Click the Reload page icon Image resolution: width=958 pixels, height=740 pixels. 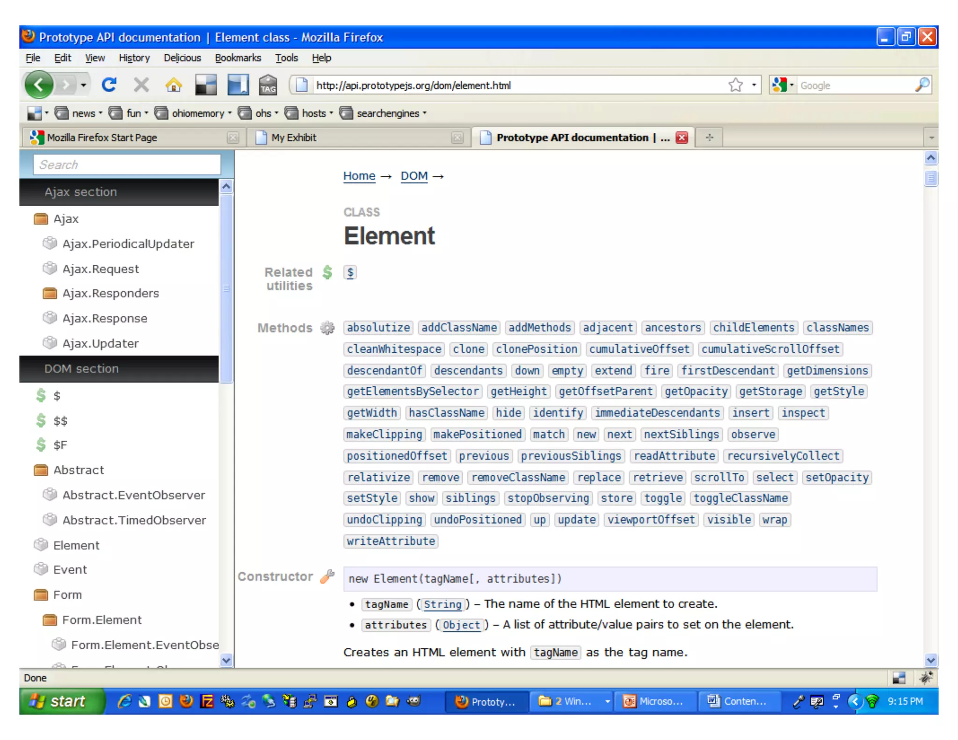coord(109,85)
